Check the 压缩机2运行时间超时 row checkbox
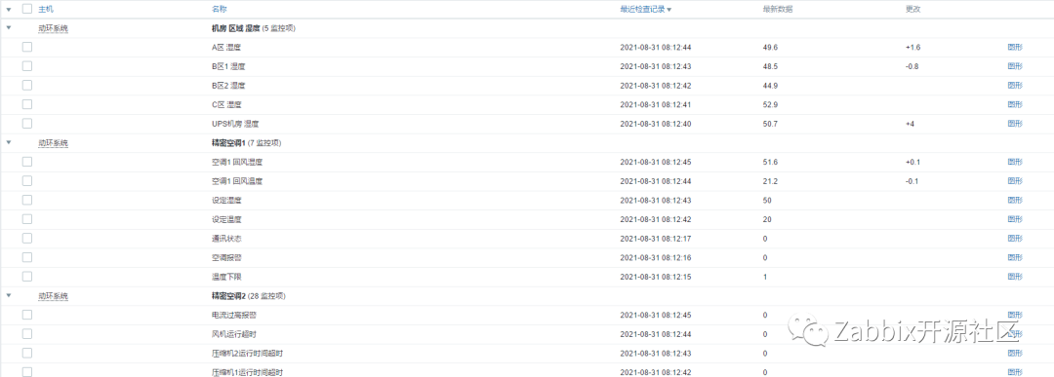 [27, 353]
